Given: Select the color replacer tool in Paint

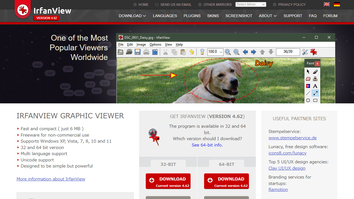Looking at the screenshot, I should tap(308, 86).
